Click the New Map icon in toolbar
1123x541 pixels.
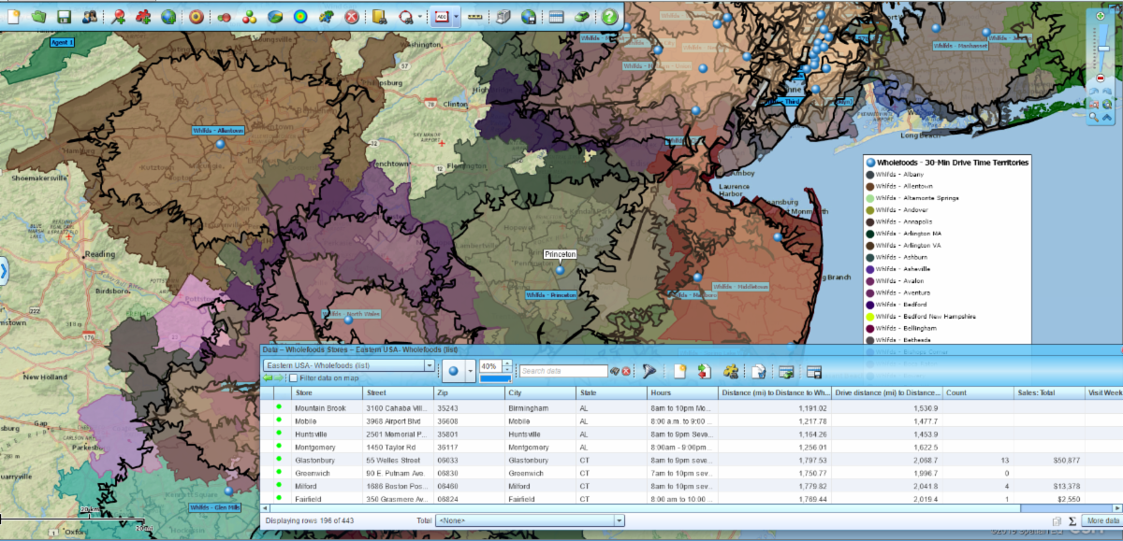point(13,16)
